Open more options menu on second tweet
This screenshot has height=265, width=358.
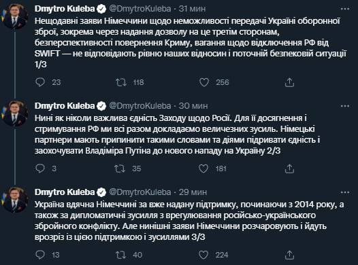point(345,106)
